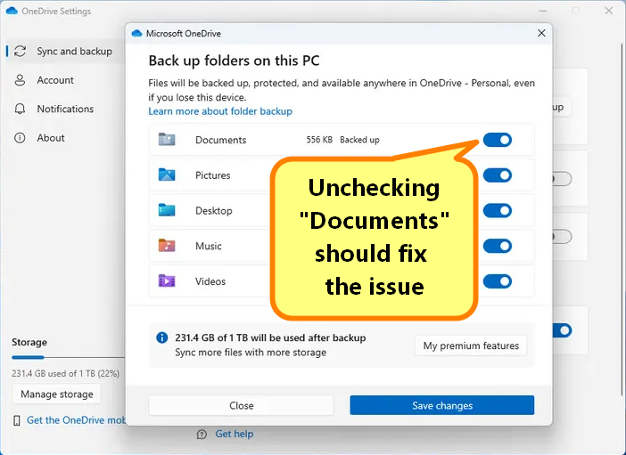This screenshot has width=626, height=455.
Task: Click the Get help question mark icon
Action: [x=202, y=435]
